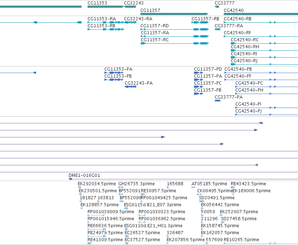Select transcript label CG42540-RJ

pos(244,61)
